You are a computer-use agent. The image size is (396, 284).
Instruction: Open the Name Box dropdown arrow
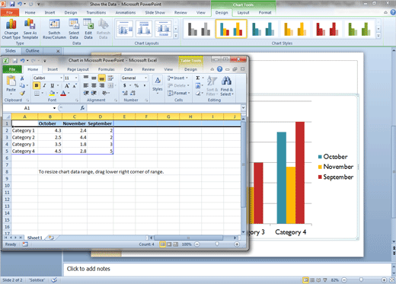[x=54, y=108]
